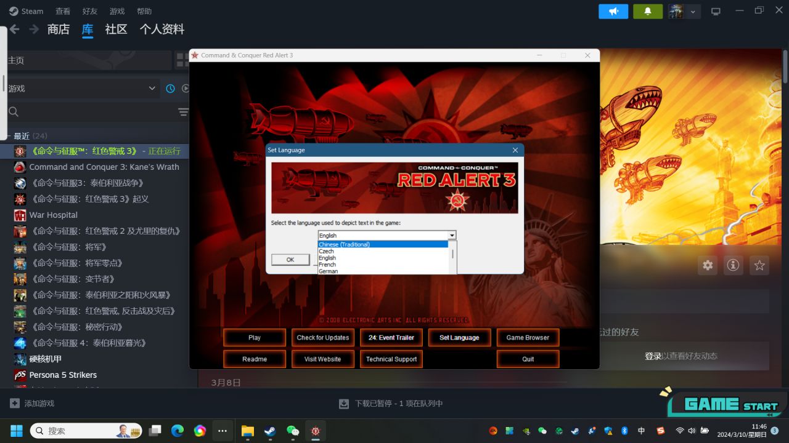Click the favorite star icon on the Steam page

[759, 265]
